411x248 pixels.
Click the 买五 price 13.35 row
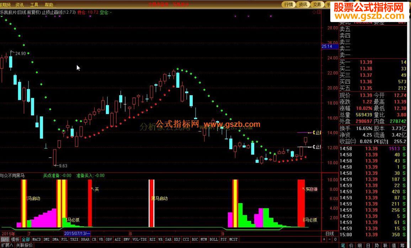(x=373, y=88)
